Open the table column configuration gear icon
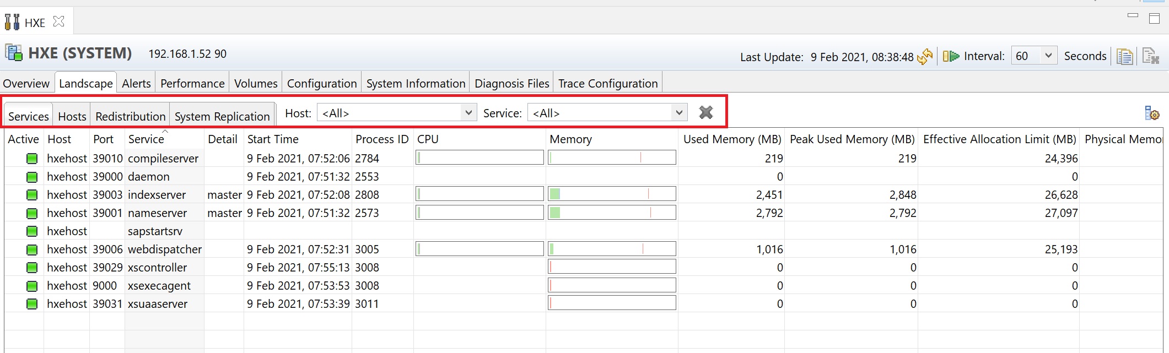Screen dimensions: 1169x353 (x=1151, y=113)
